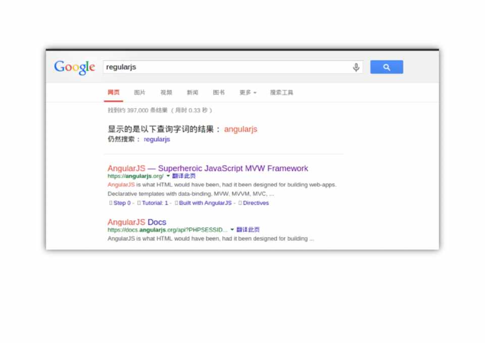Open 搜索工具 search tools
The image size is (485, 343).
(281, 92)
